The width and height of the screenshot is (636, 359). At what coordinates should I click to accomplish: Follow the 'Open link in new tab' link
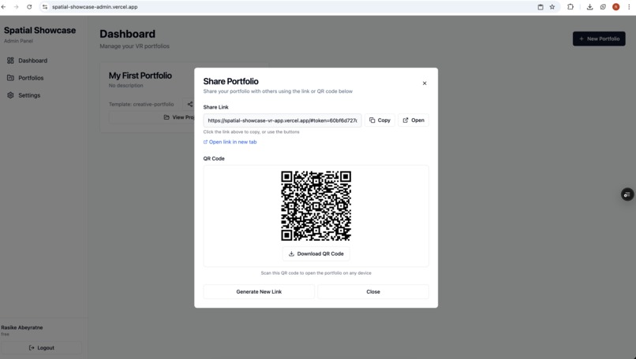[230, 142]
